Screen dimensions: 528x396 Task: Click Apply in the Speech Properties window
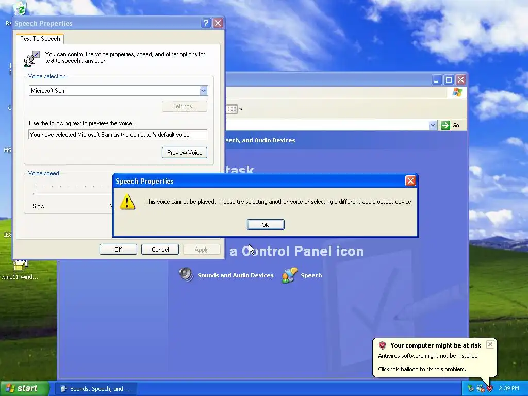[202, 250]
